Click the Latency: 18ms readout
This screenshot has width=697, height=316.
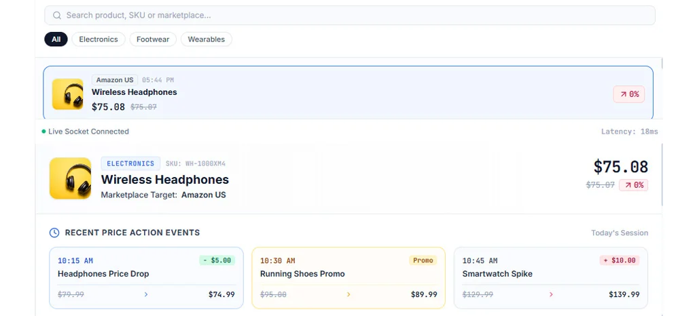[630, 132]
